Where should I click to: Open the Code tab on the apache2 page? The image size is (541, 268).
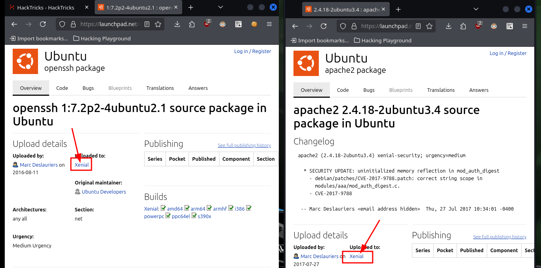343,90
